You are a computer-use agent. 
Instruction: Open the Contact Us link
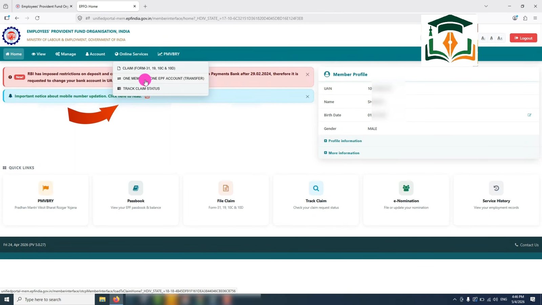click(527, 245)
